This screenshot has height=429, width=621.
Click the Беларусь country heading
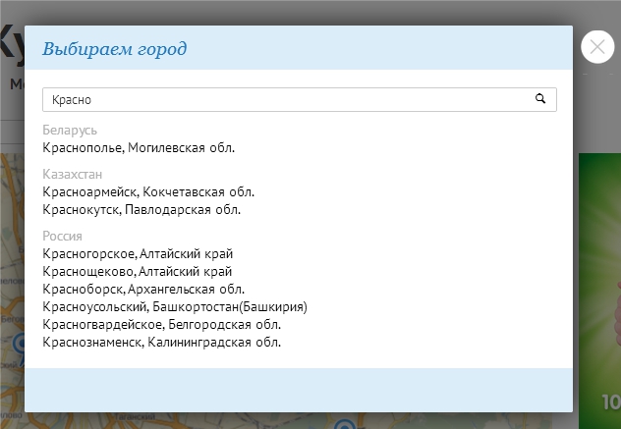click(x=70, y=131)
